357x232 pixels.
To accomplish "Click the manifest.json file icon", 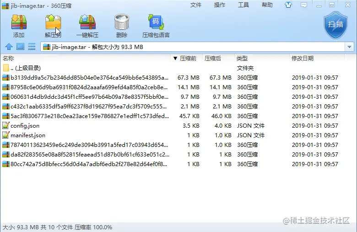I will [5, 135].
